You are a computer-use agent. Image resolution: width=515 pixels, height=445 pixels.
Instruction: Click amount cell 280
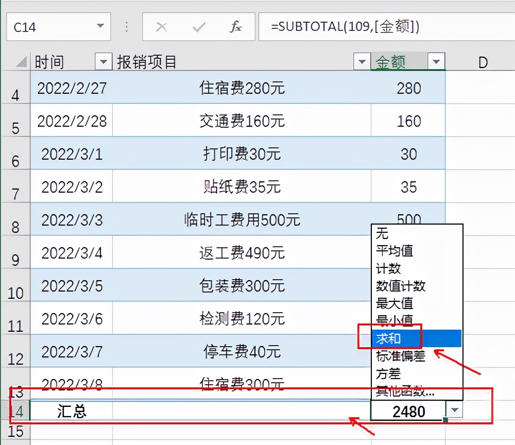pos(408,88)
